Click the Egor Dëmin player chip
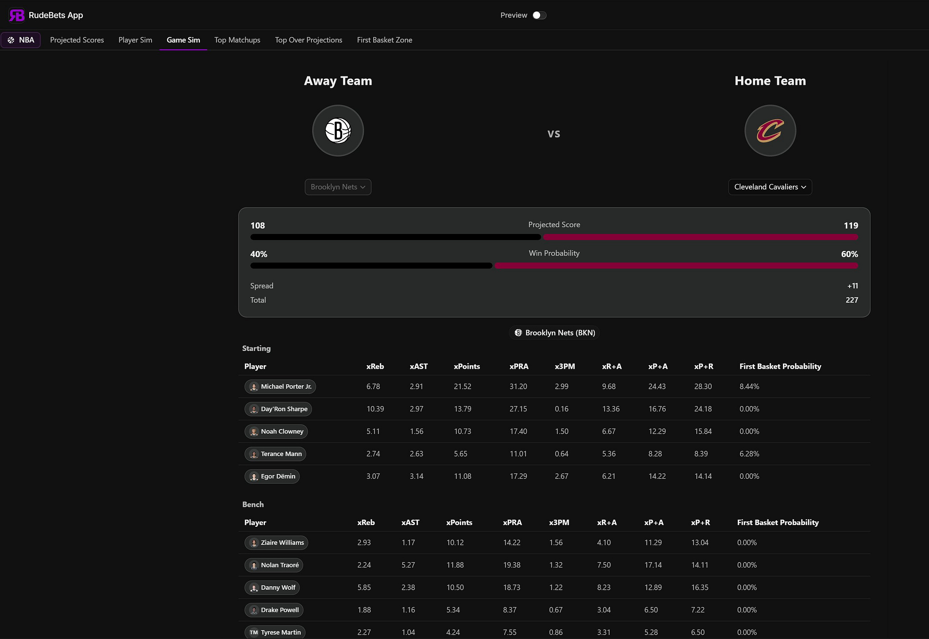 point(272,477)
